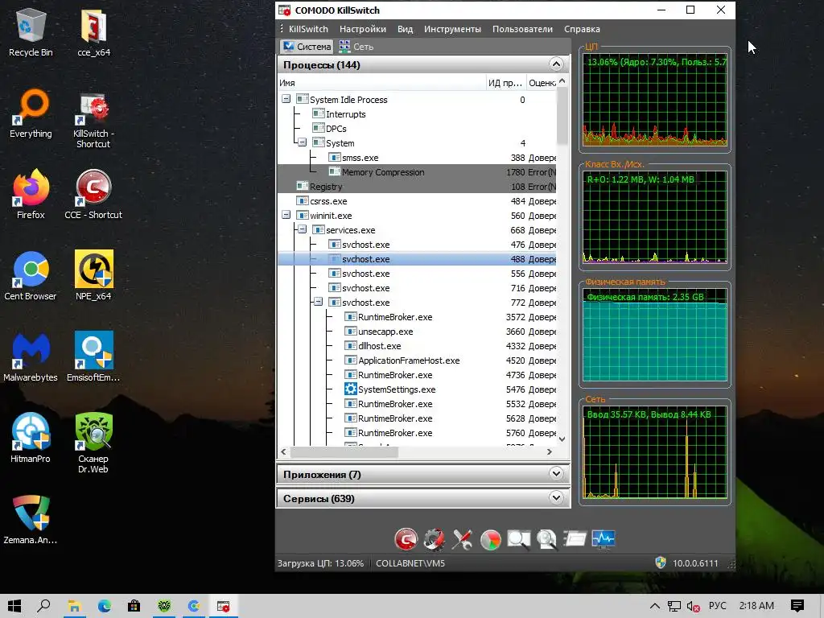824x618 pixels.
Task: Click the SystemSettings.exe gear icon
Action: coord(351,389)
